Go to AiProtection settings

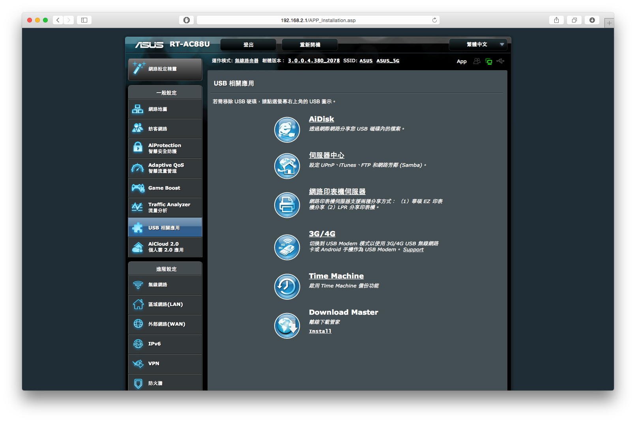click(x=165, y=148)
